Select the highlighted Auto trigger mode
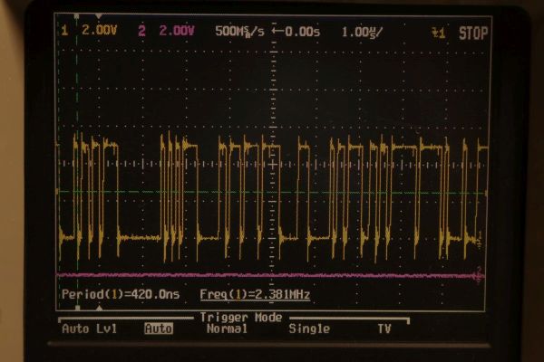Screen dimensions: 544x362 coord(159,329)
